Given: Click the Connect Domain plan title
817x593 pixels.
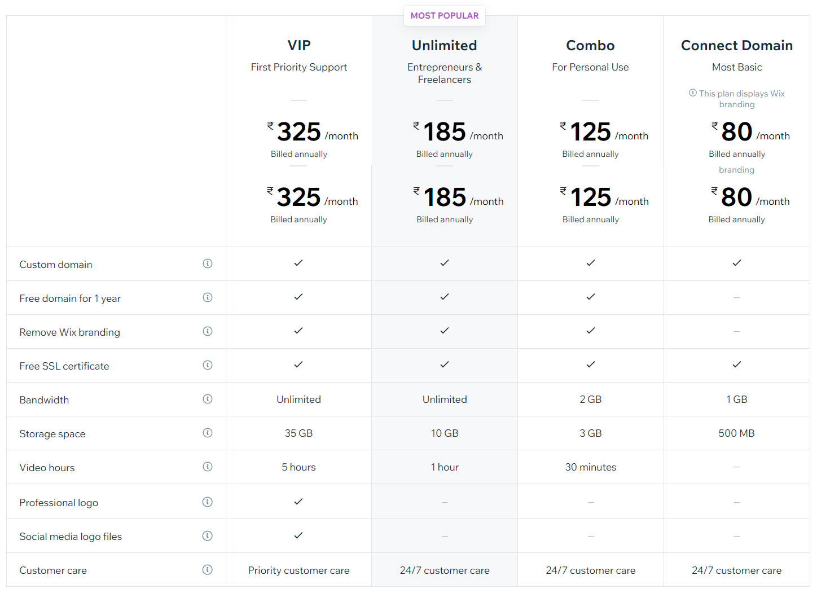Looking at the screenshot, I should [737, 45].
